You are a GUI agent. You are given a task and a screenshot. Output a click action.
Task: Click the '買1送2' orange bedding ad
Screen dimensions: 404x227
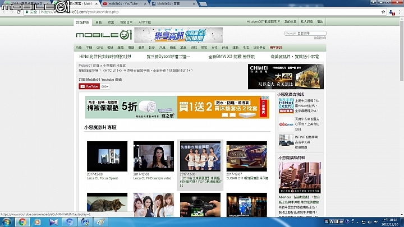pos(223,107)
